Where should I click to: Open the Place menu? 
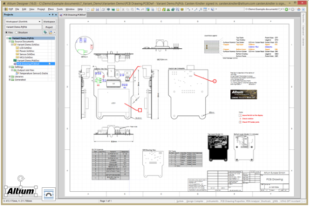coord(51,9)
